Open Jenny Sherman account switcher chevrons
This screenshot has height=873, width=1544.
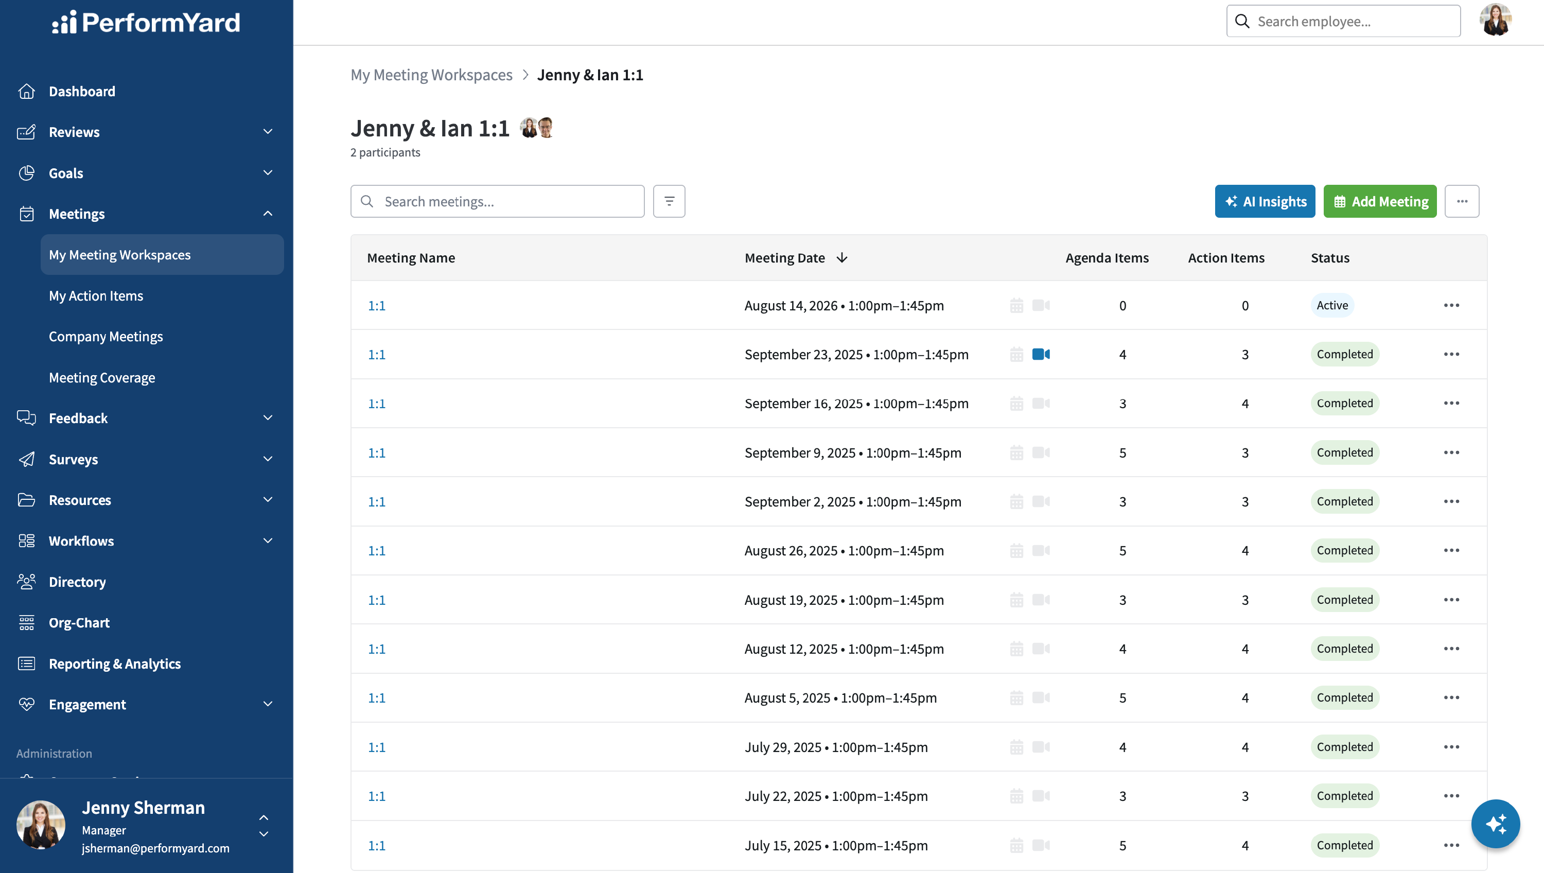[x=264, y=826]
